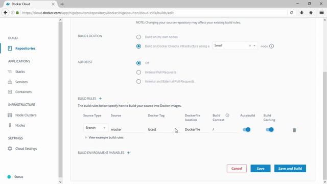Click sidebar scroll down arrow
Viewport: 327px width, 184px height.
[60, 182]
